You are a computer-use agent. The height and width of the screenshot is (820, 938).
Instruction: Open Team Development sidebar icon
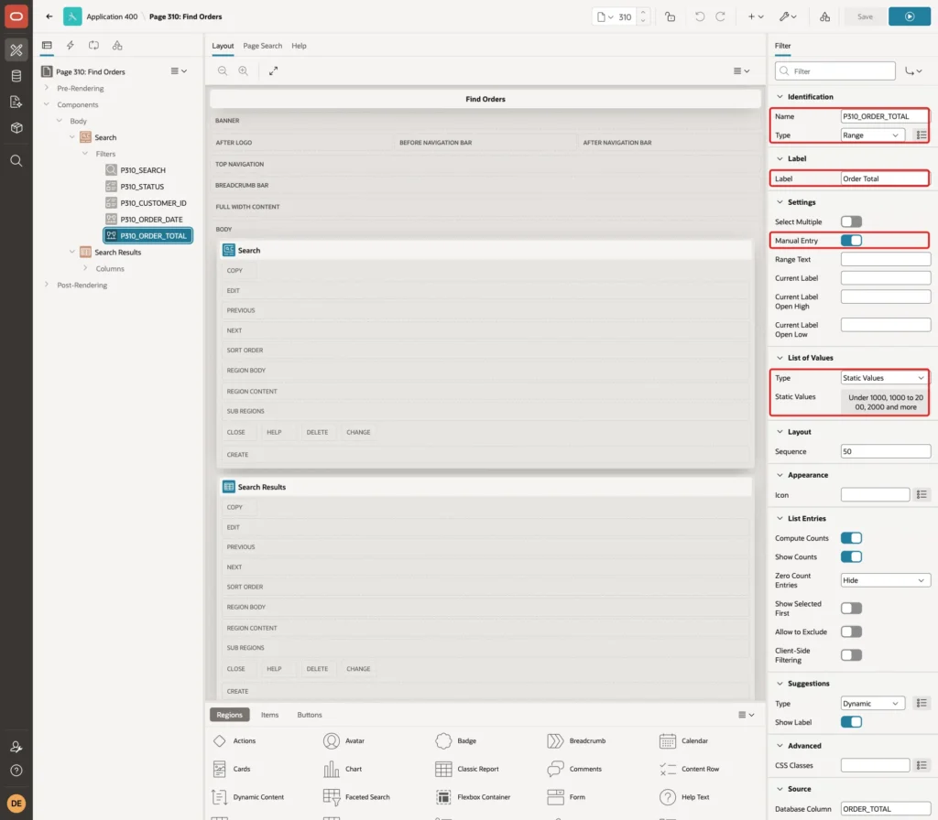click(x=16, y=102)
